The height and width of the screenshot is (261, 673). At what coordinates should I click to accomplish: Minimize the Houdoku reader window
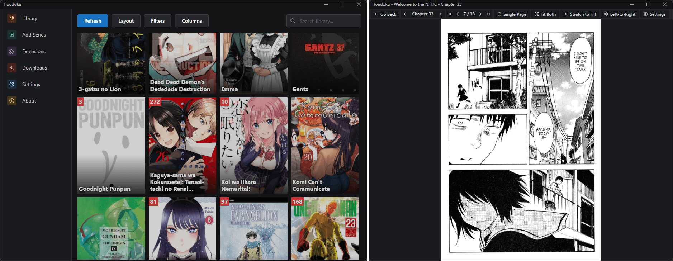632,4
